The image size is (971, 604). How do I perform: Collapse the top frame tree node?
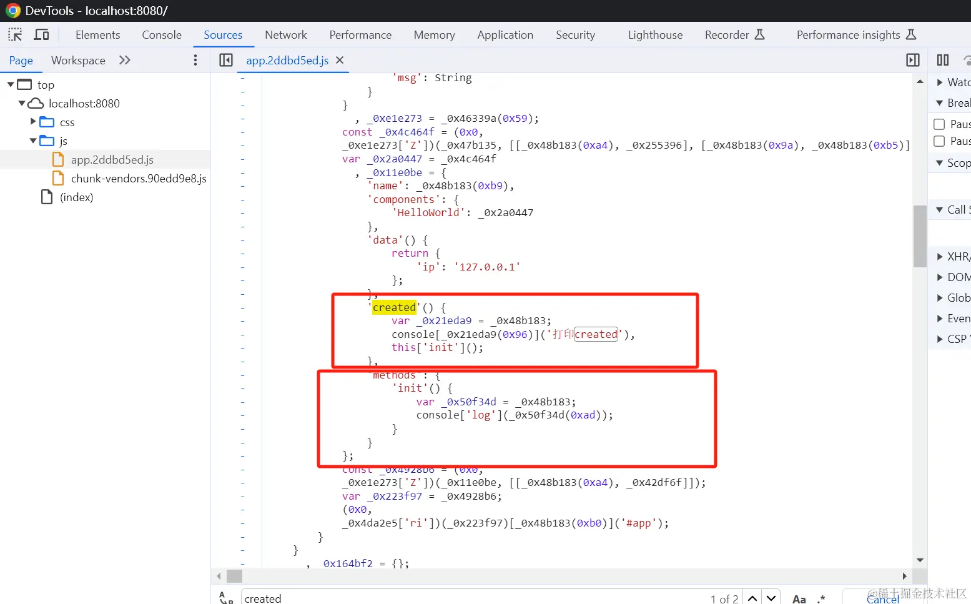tap(10, 84)
